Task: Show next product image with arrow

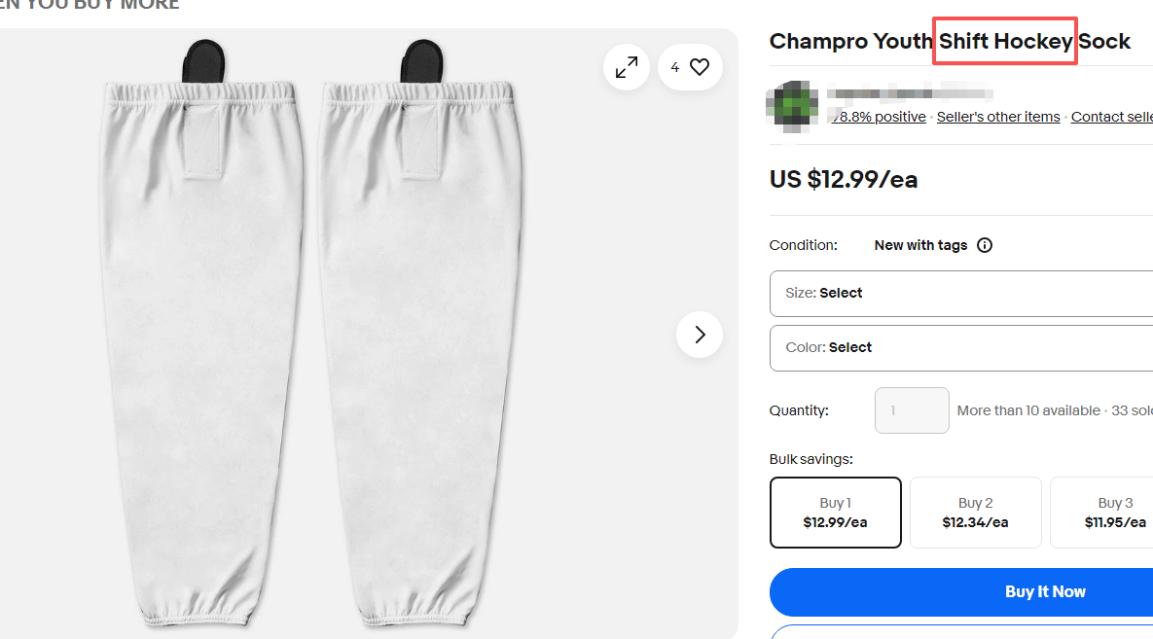Action: 700,335
